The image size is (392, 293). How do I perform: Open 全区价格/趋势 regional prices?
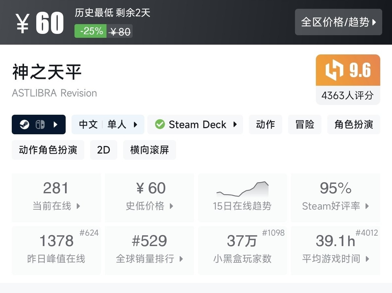tap(338, 22)
